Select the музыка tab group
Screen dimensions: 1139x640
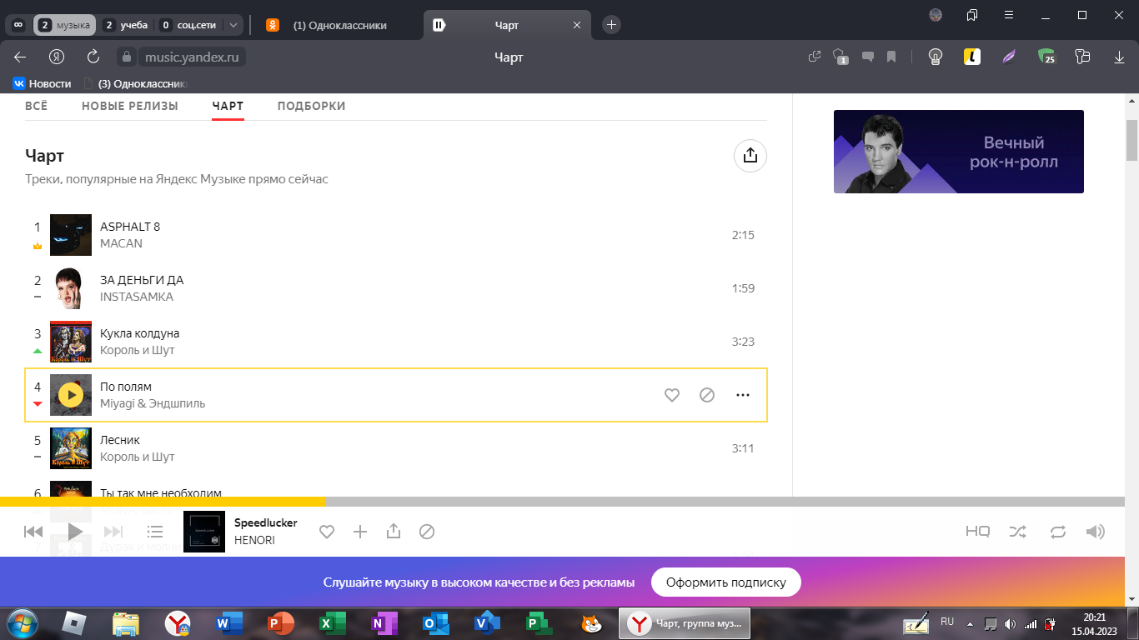click(65, 25)
